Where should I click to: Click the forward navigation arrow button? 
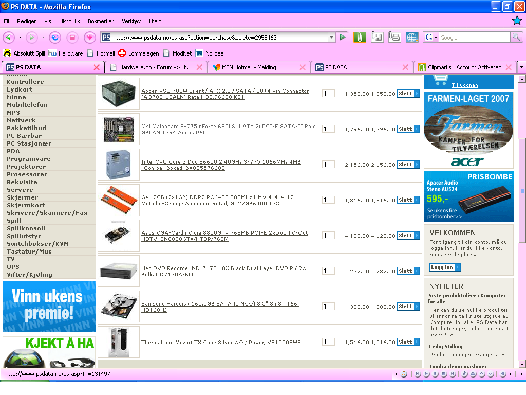coord(31,37)
